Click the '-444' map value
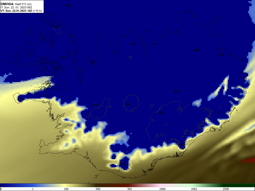 pyautogui.click(x=95, y=105)
